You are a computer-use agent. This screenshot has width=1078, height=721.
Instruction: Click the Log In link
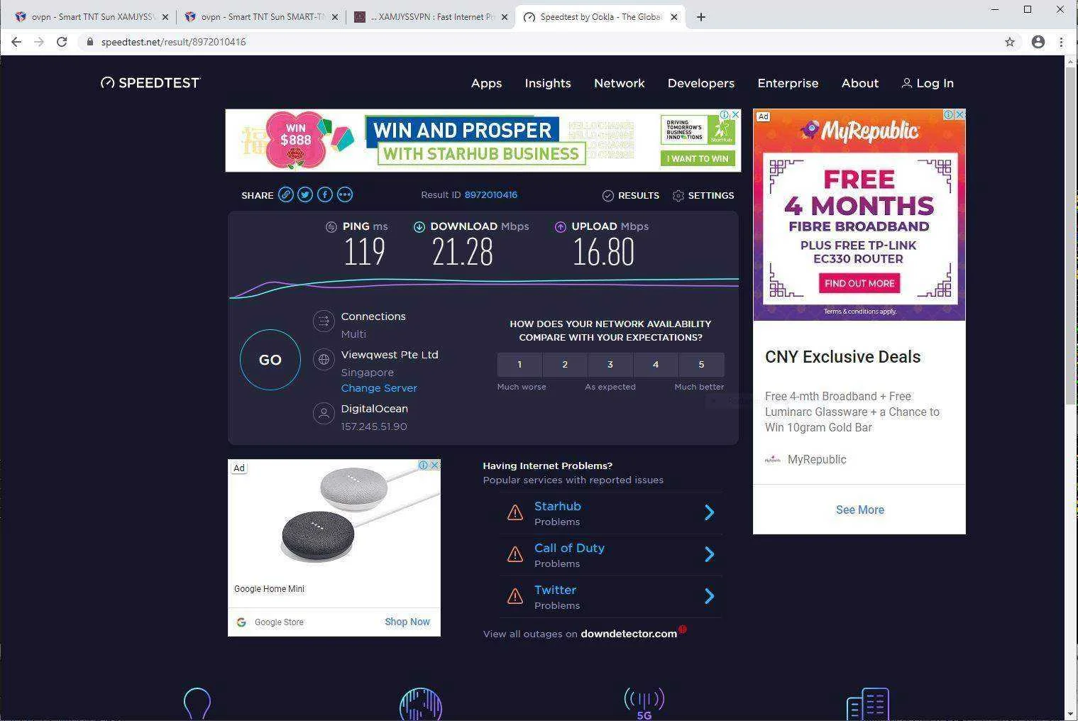tap(928, 83)
